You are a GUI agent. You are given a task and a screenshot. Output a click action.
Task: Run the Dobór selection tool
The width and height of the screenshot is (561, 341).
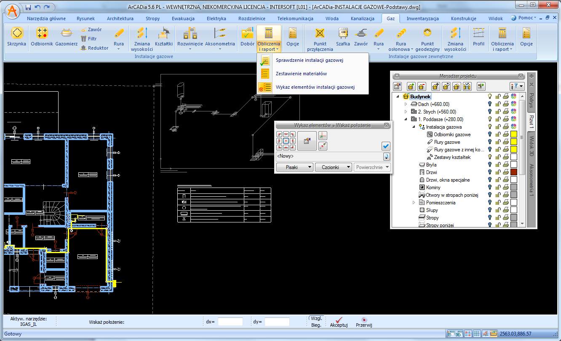tap(247, 37)
